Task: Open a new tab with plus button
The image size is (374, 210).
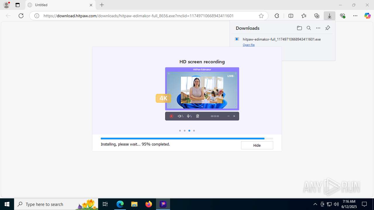Action: pyautogui.click(x=102, y=5)
